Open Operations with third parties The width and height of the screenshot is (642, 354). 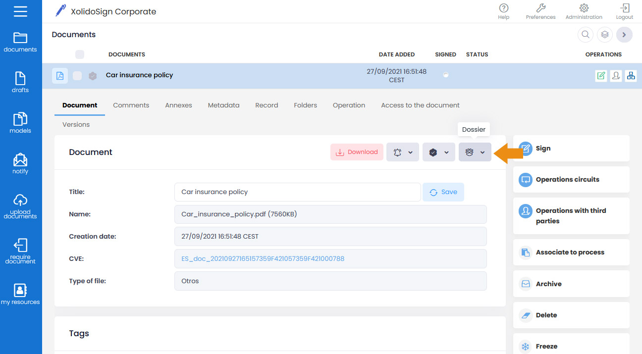[x=571, y=216]
